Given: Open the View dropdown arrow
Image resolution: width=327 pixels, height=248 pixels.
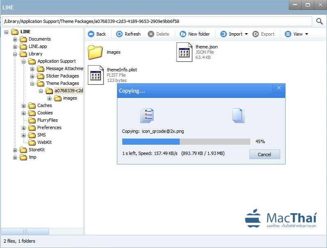Looking at the screenshot, I should click(306, 34).
